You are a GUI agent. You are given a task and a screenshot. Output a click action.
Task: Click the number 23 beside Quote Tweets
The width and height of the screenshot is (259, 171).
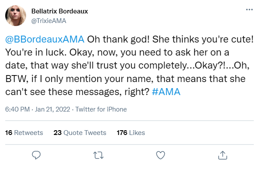(57, 133)
